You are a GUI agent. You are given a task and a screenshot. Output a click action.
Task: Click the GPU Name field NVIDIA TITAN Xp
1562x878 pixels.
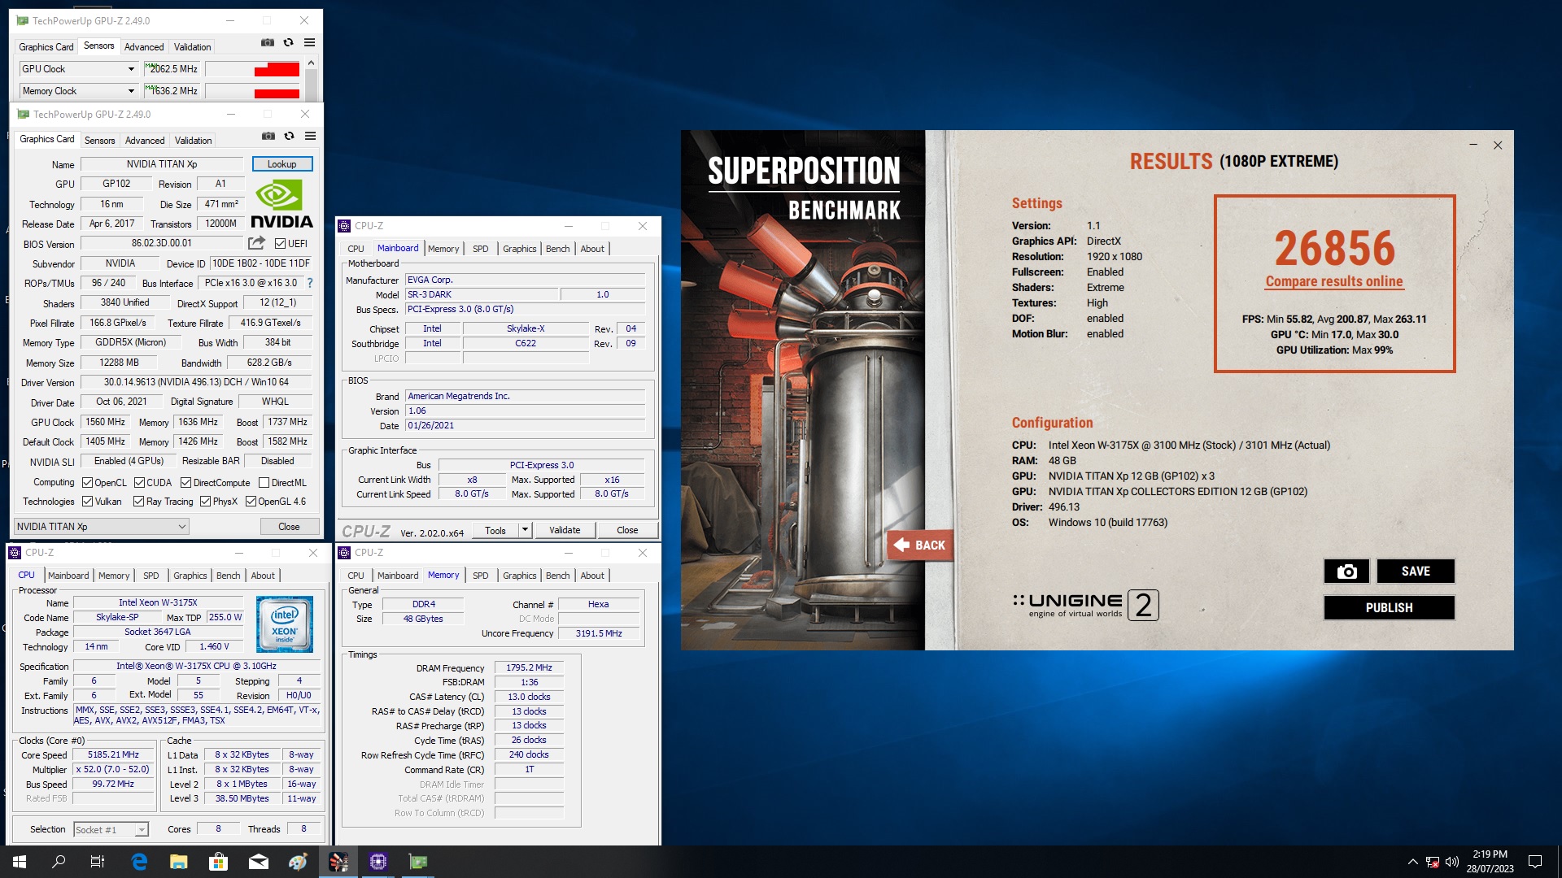161,164
